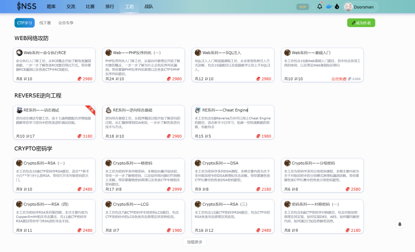Select the flame icon next to Docker
Image resolution: width=415 pixels, height=252 pixels.
pyautogui.click(x=337, y=6)
